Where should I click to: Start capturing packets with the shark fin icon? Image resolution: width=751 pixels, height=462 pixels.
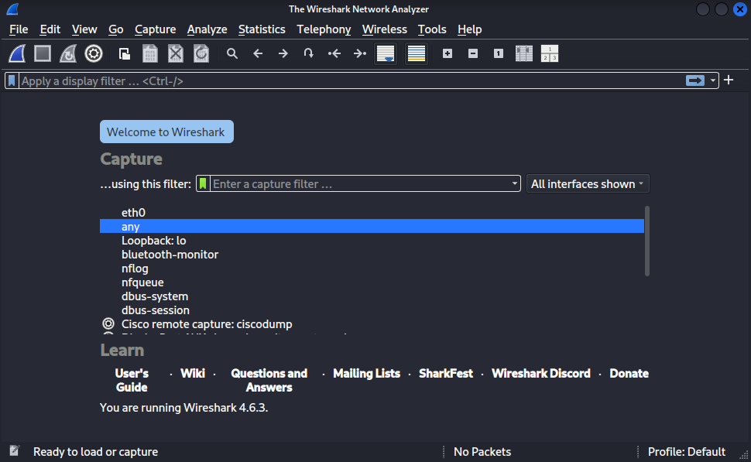(18, 53)
